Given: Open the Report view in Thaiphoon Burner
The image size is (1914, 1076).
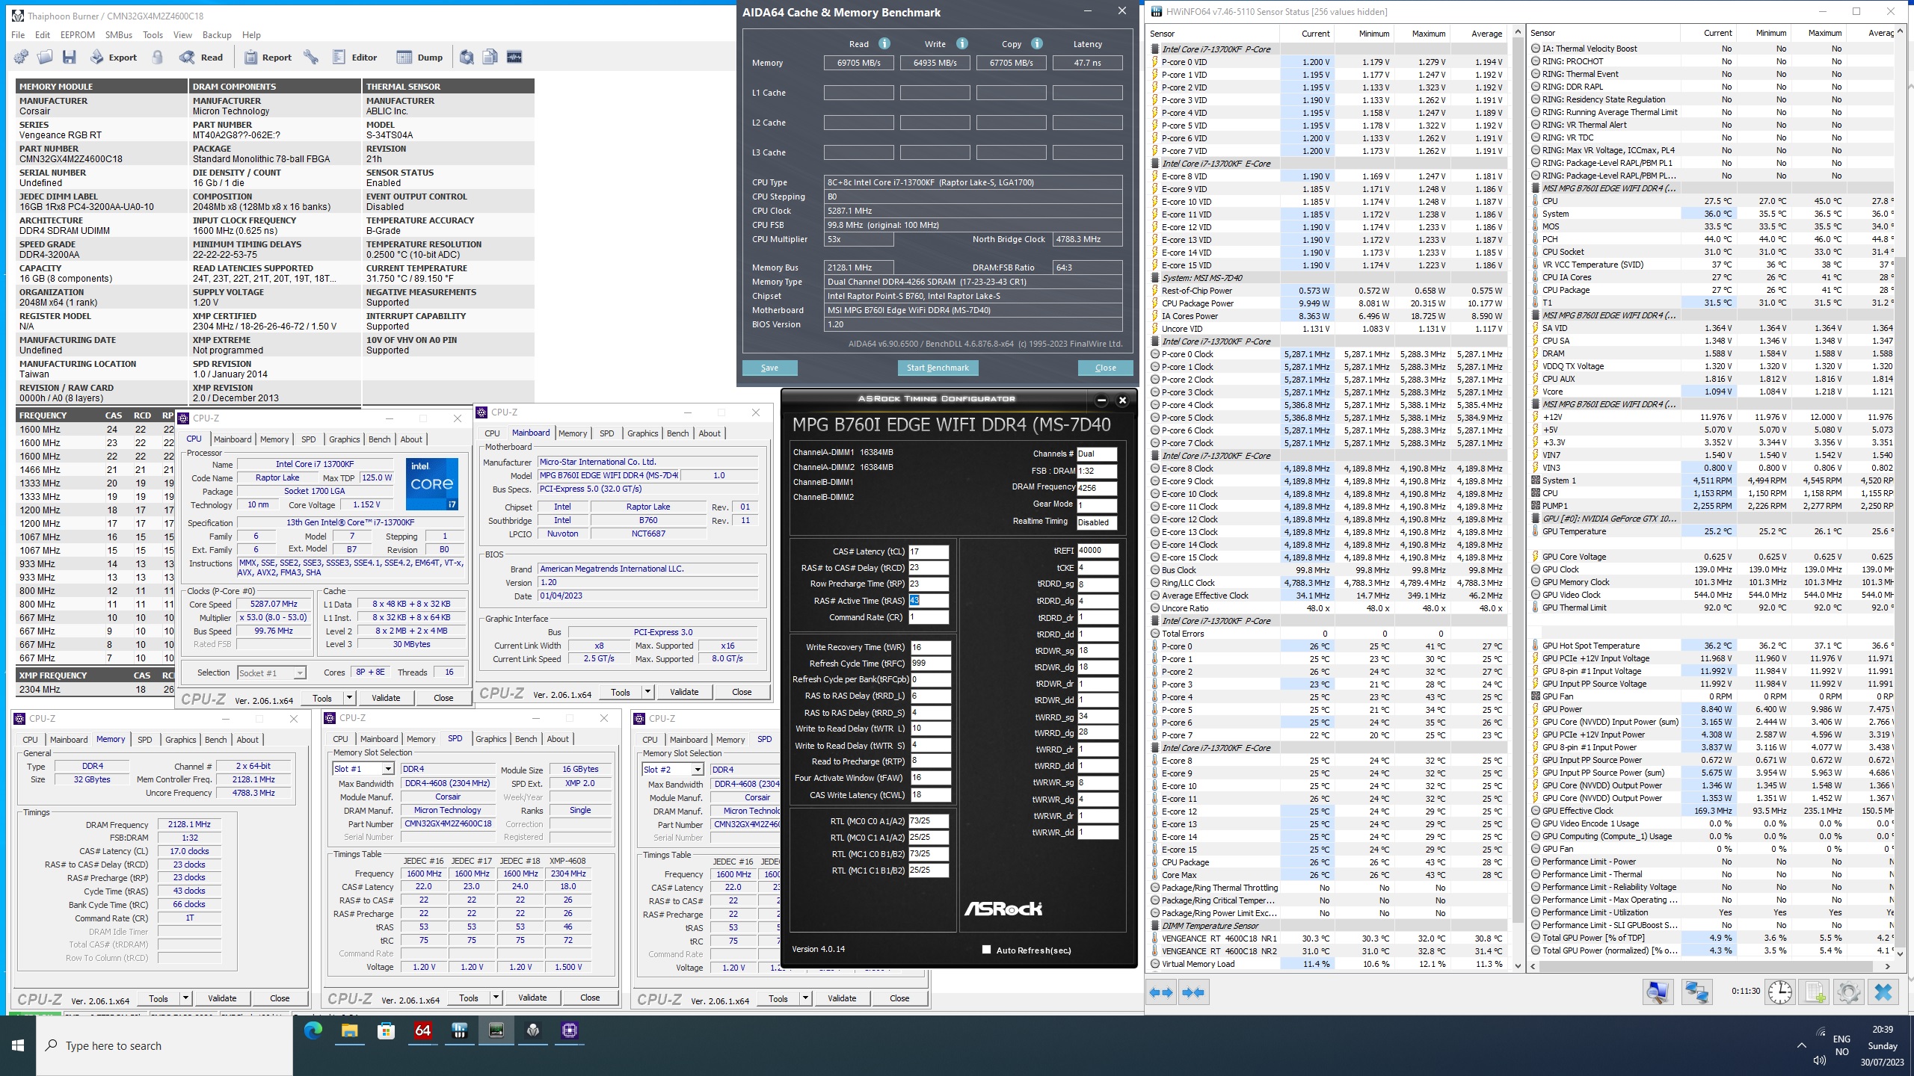Looking at the screenshot, I should pos(268,57).
